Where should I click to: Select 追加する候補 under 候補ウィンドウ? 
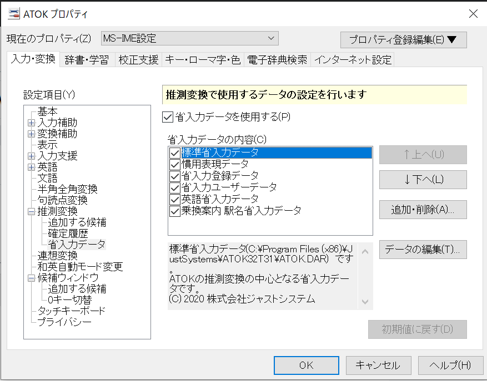[x=77, y=289]
